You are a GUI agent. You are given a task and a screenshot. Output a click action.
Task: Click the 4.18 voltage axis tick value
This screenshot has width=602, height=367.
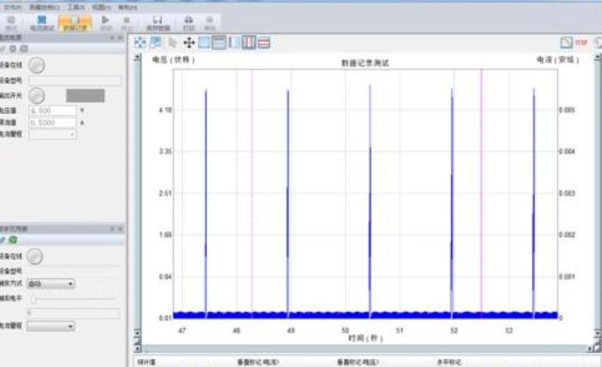point(165,110)
